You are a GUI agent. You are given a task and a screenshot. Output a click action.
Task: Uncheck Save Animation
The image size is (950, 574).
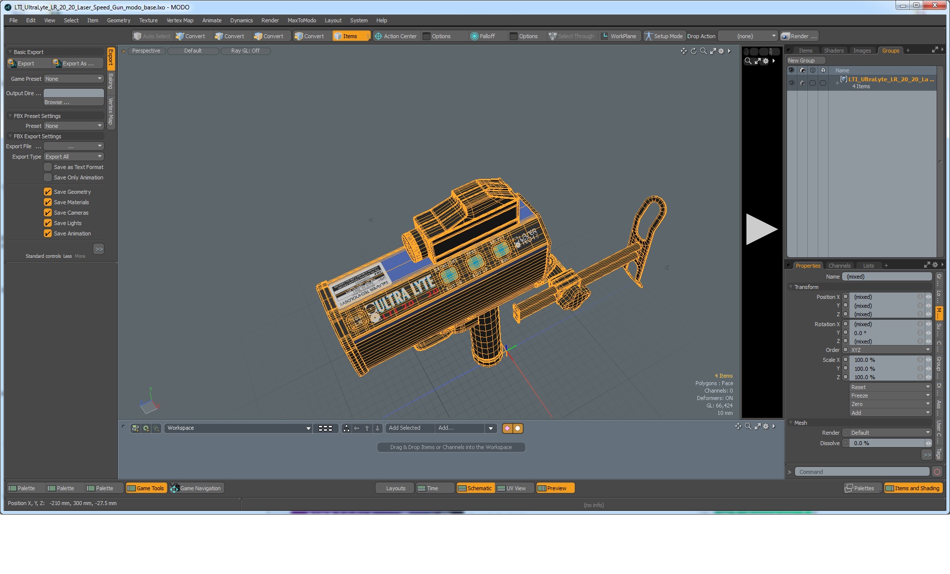click(48, 233)
